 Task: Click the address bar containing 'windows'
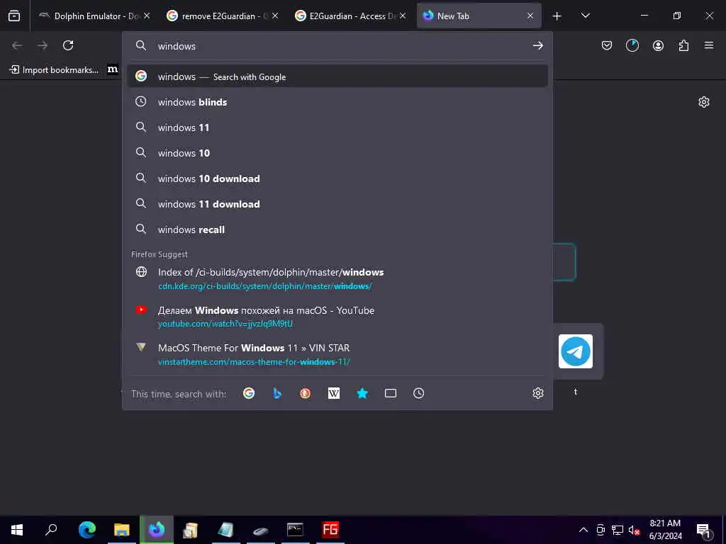click(338, 46)
